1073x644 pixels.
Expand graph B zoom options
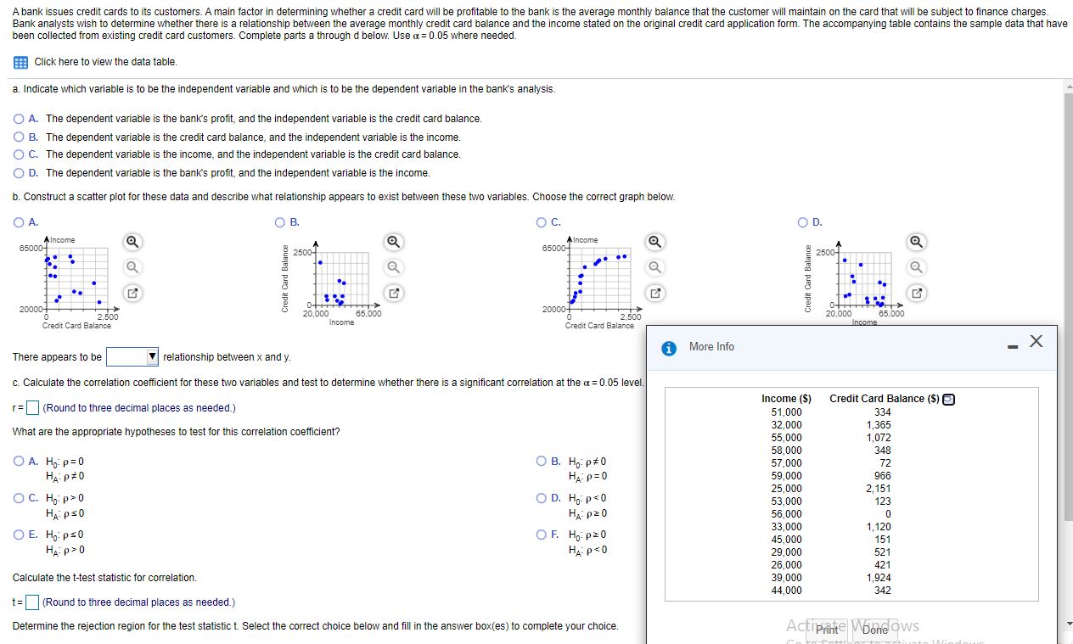click(392, 242)
